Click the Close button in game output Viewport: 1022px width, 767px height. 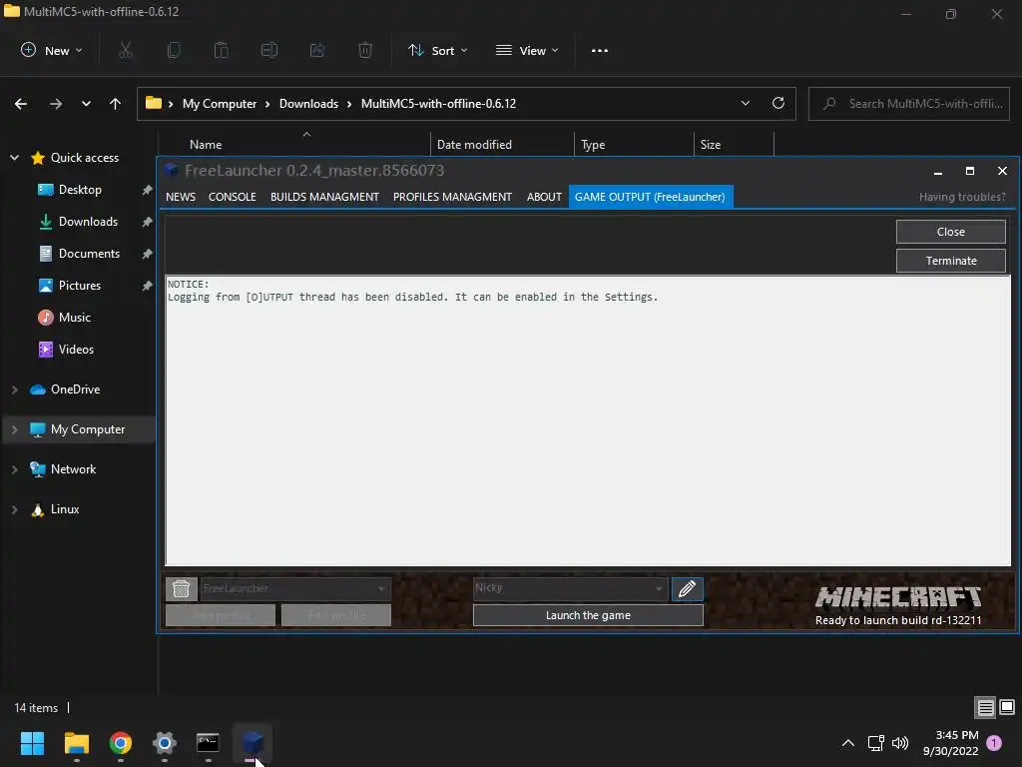pyautogui.click(x=951, y=232)
